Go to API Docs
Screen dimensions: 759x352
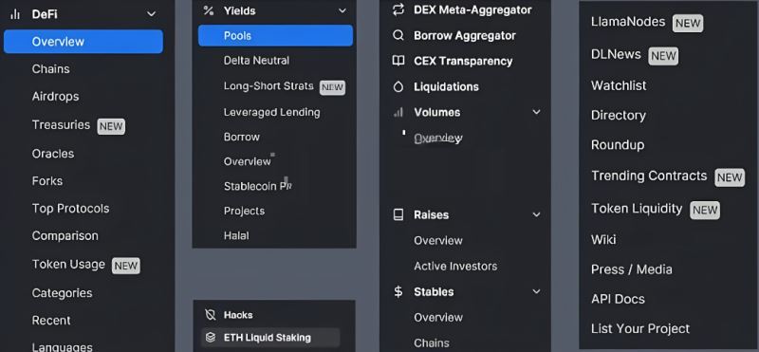click(x=618, y=299)
